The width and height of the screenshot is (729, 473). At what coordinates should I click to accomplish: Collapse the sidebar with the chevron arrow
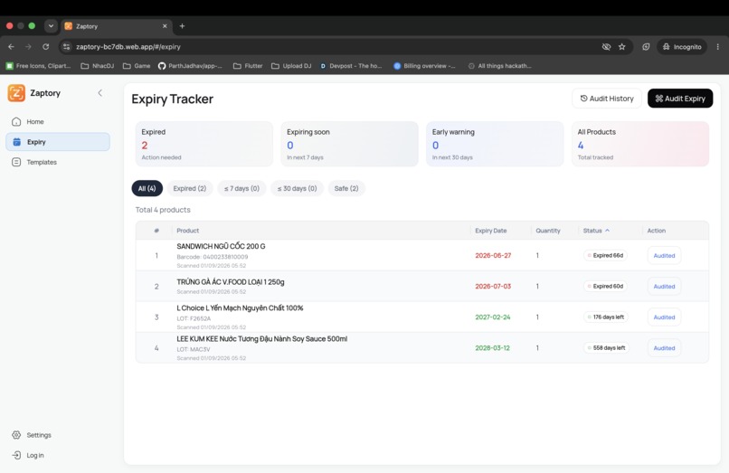coord(100,93)
